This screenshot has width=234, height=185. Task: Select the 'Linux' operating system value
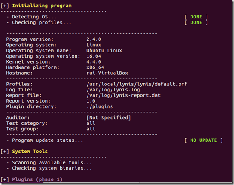94,45
